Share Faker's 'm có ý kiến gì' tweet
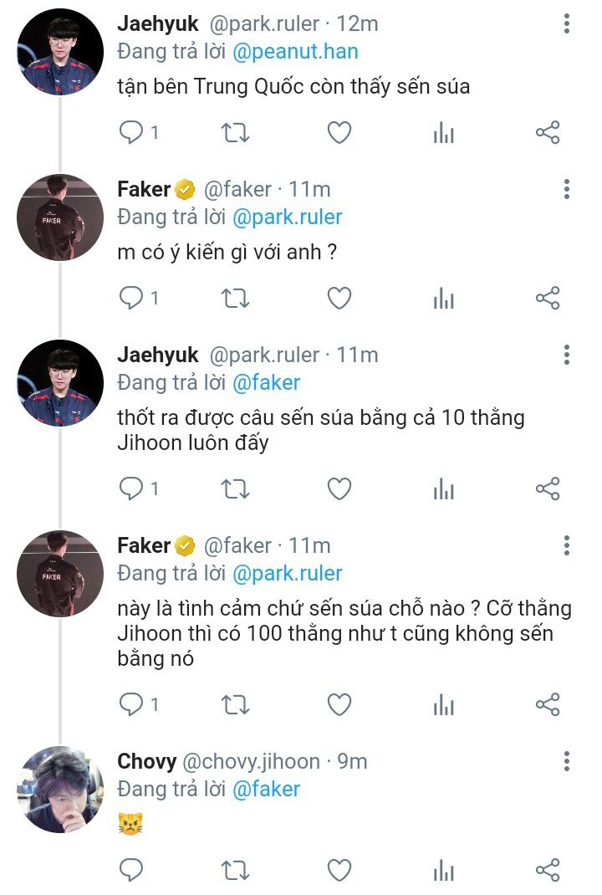This screenshot has width=602, height=895. tap(548, 299)
